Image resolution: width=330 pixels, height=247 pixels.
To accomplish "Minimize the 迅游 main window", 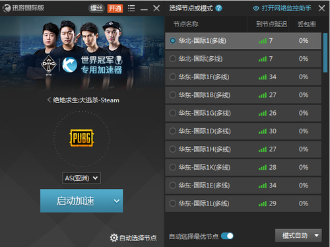I will pos(144,9).
